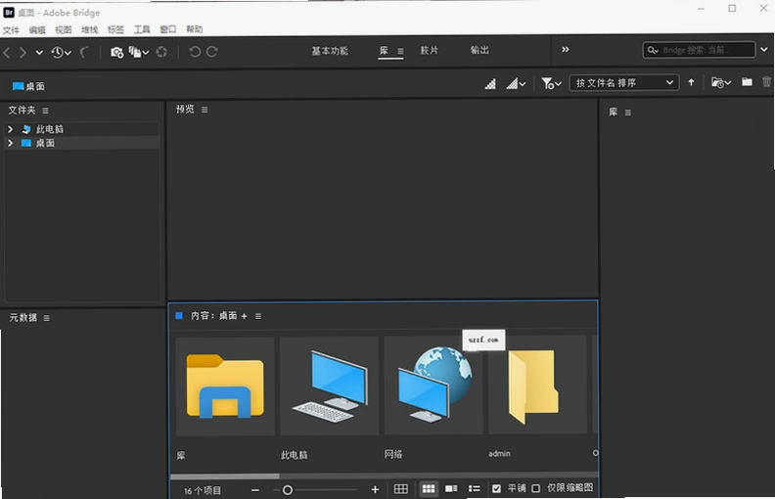The height and width of the screenshot is (499, 775).
Task: Lock the thumbnail grid
Action: (401, 489)
